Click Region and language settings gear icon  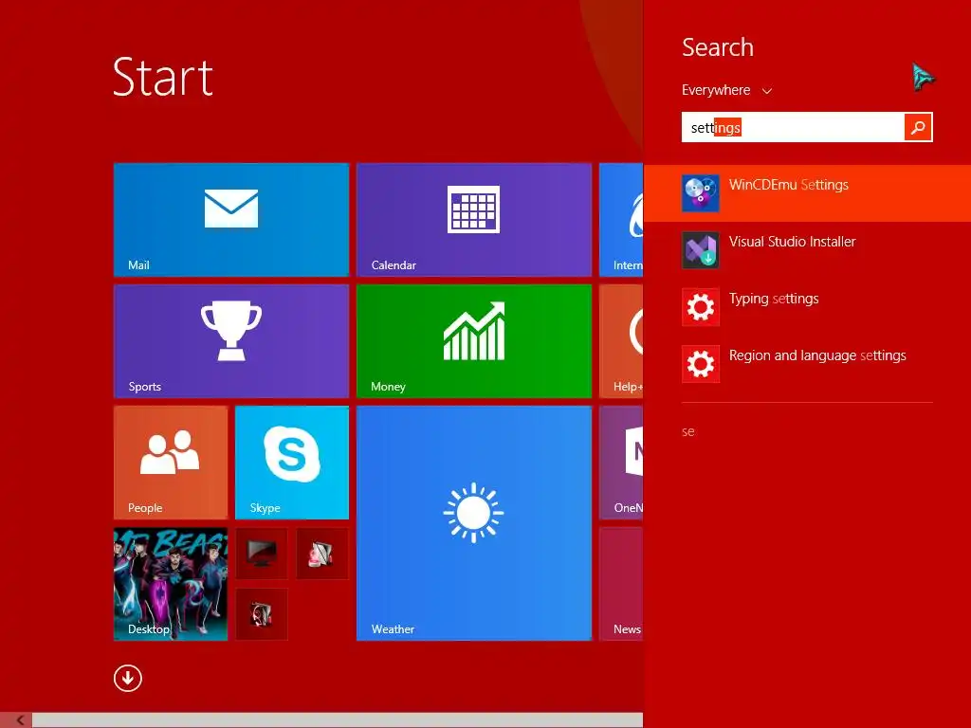tap(701, 363)
